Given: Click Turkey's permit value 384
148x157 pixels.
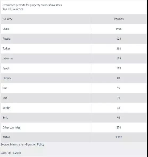Looking at the screenshot, I should [x=119, y=48].
